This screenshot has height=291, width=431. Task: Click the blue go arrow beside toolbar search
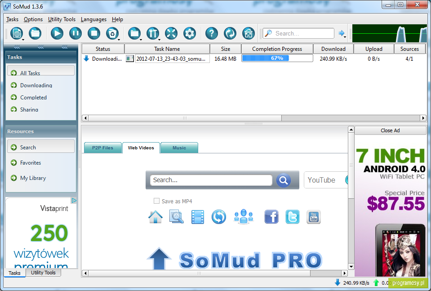coord(342,33)
